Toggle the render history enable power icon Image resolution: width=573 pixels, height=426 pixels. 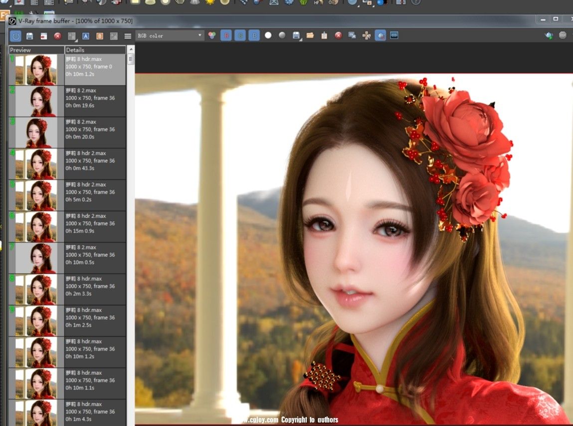pyautogui.click(x=16, y=36)
